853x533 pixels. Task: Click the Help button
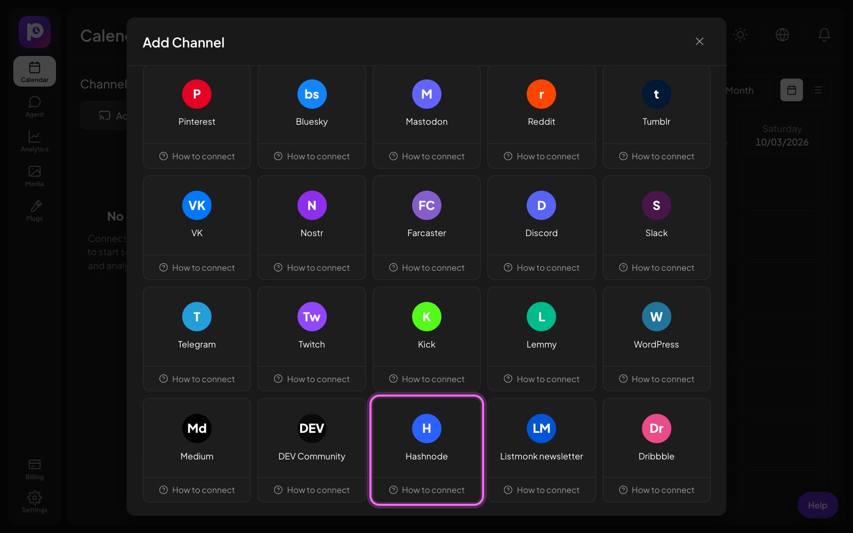(817, 505)
